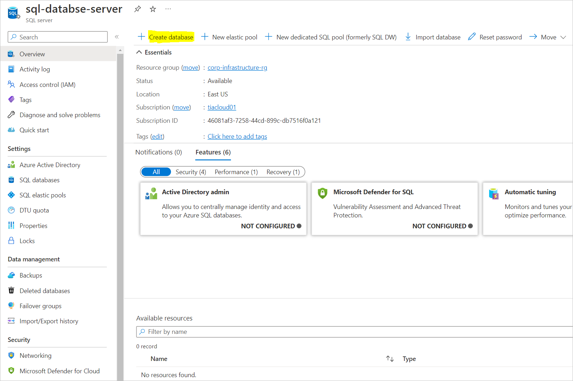
Task: Open SQL elastic pools icon
Action: click(11, 195)
